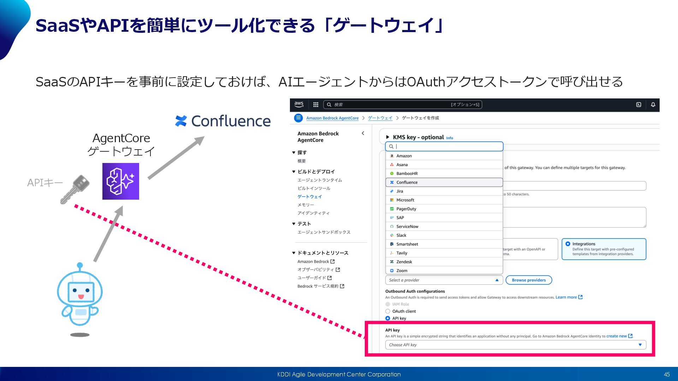The image size is (678, 381).
Task: Choose ServiceNow from the provider list
Action: (444, 226)
